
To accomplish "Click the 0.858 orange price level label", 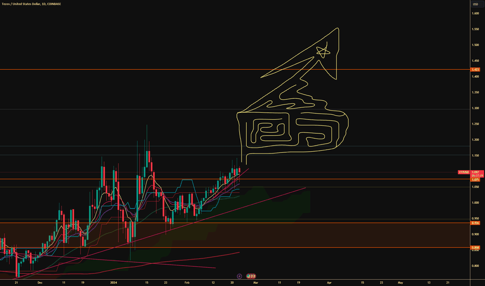I will click(475, 248).
